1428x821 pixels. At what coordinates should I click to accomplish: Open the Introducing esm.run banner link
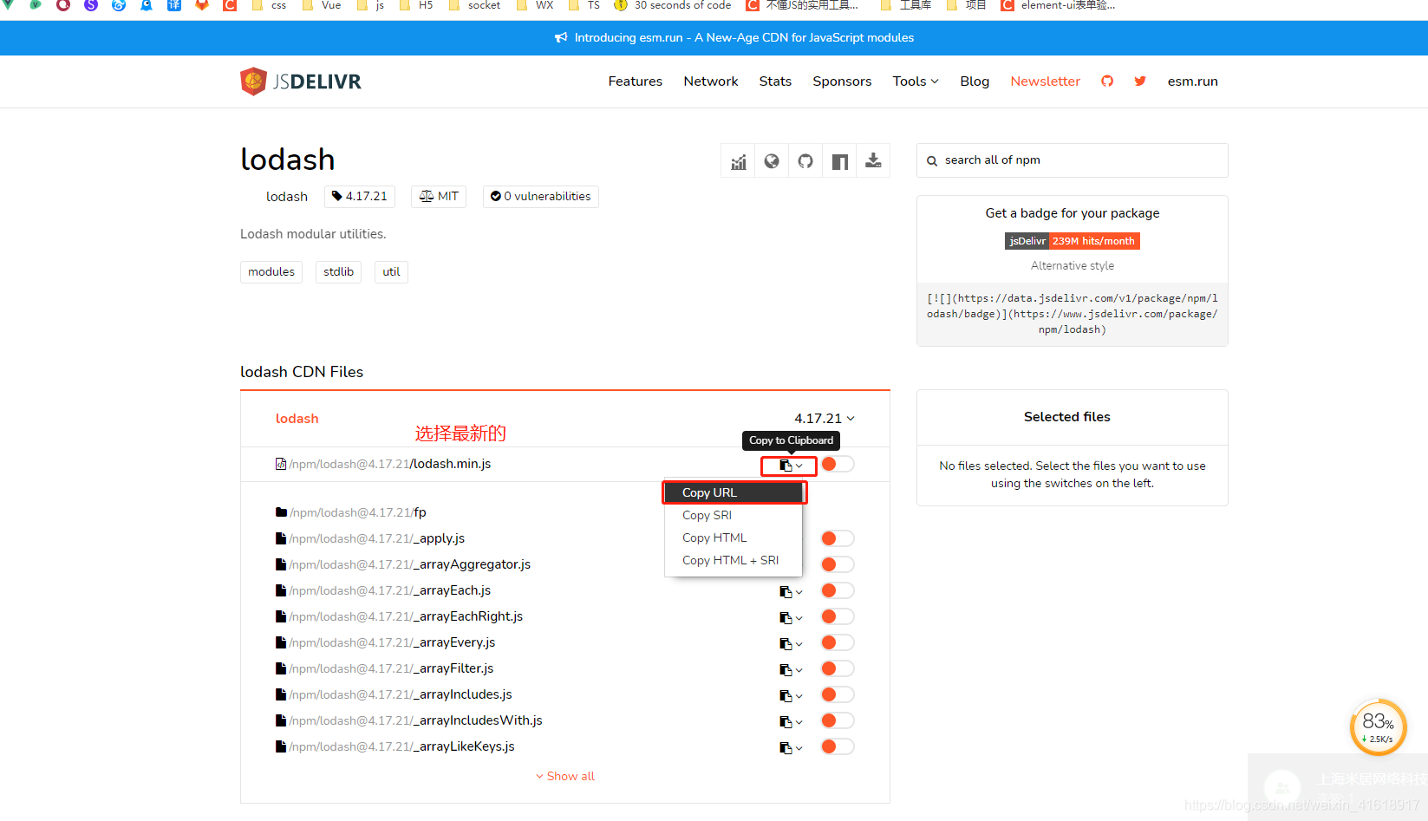744,37
